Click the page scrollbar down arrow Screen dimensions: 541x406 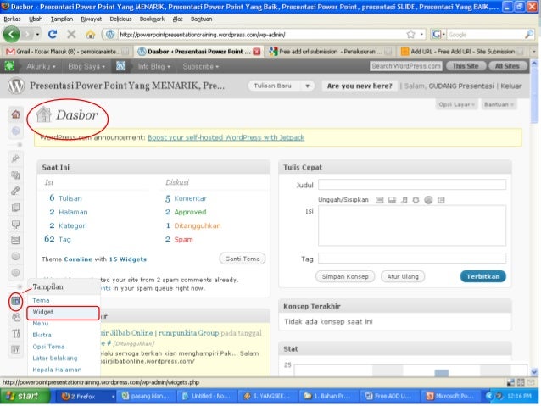point(534,372)
